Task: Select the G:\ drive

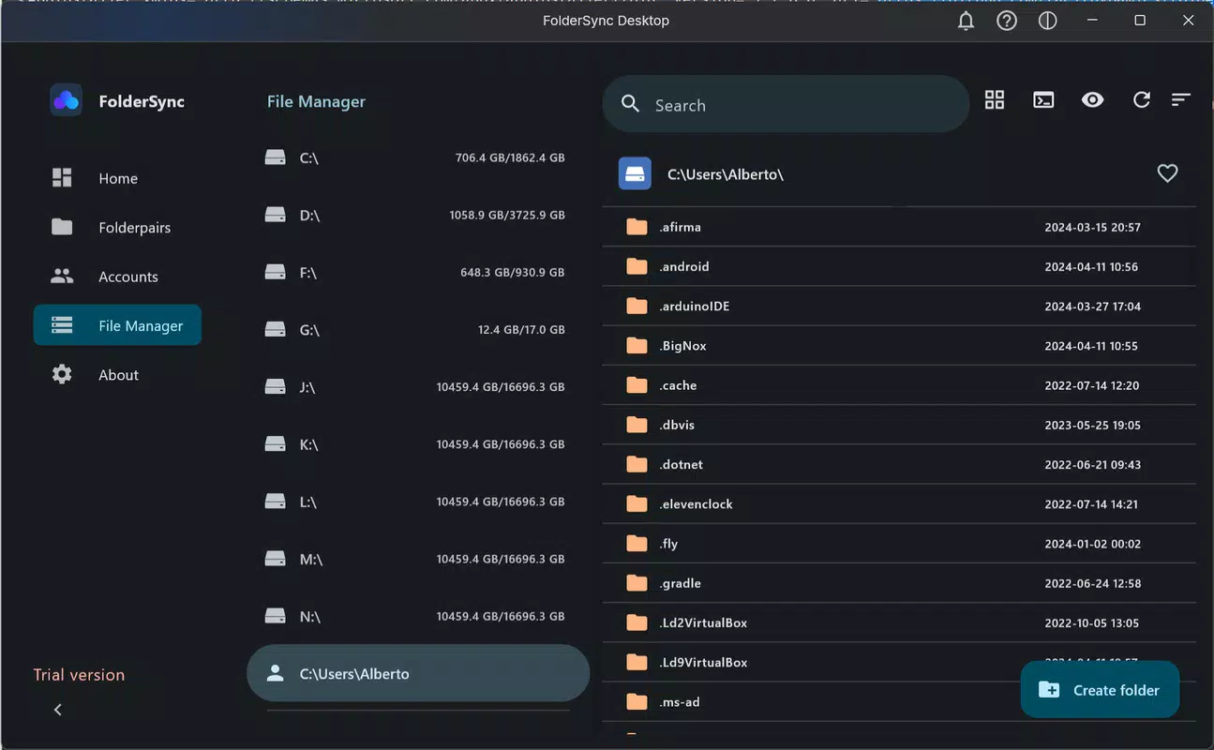Action: pos(417,329)
